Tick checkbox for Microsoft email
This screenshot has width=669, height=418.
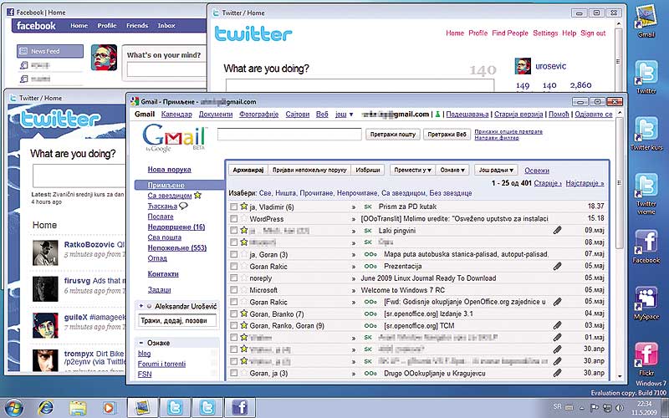233,290
